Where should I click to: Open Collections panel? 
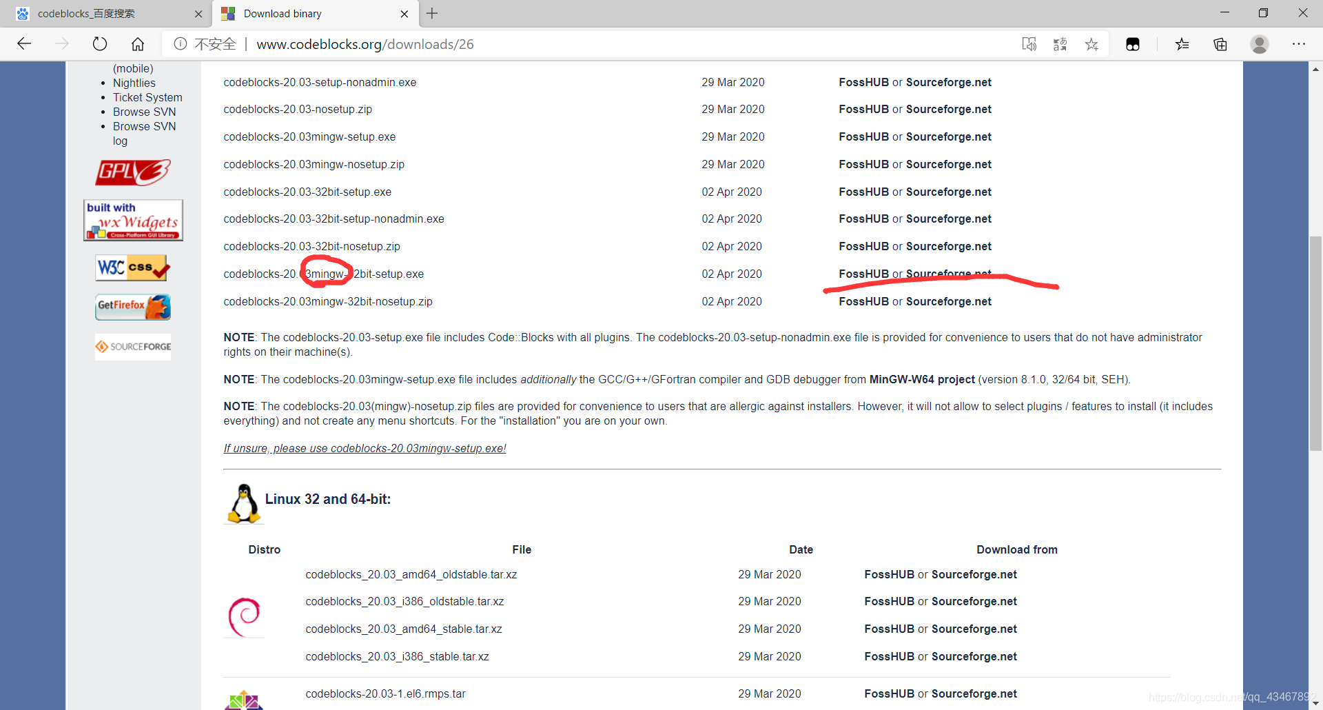[x=1220, y=44]
